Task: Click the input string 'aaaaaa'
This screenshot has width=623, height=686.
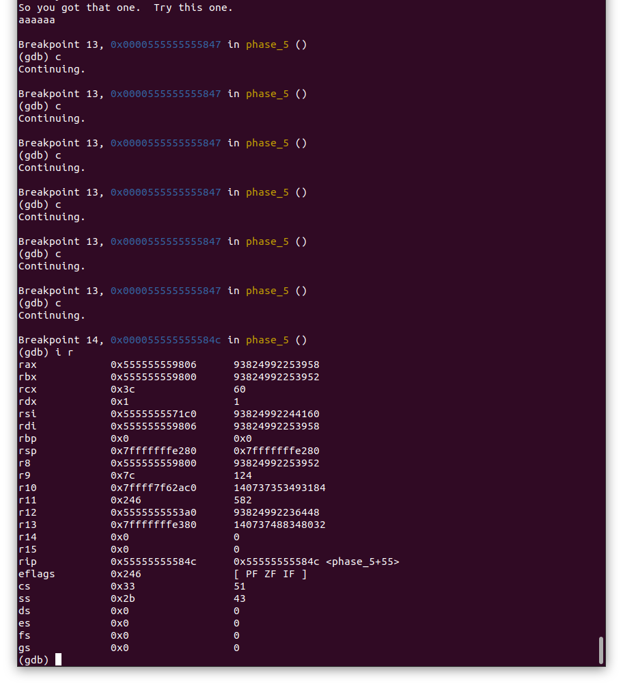Action: coord(37,20)
